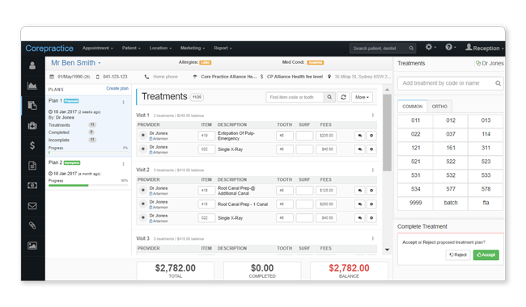Open Visit 2 three-dot options menu
The width and height of the screenshot is (526, 307).
pos(373,170)
